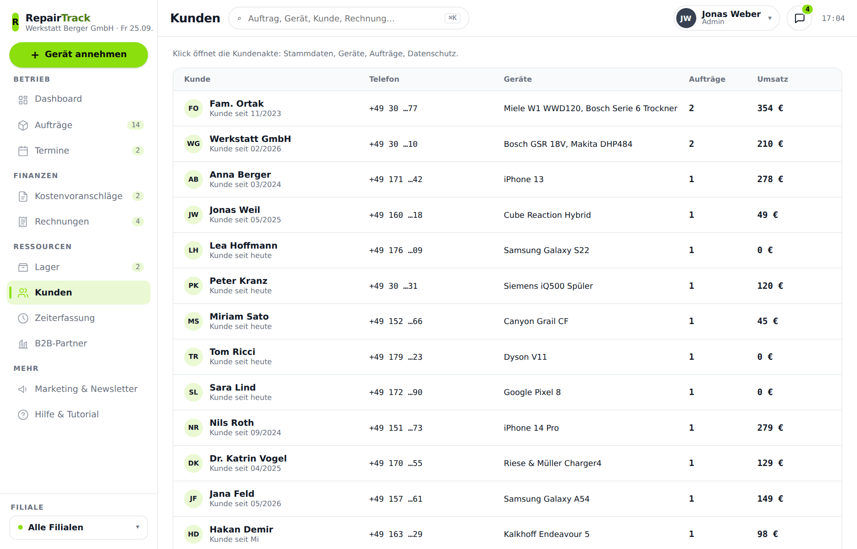The height and width of the screenshot is (549, 857).
Task: Open B2B-Partner in the sidebar
Action: pyautogui.click(x=79, y=344)
